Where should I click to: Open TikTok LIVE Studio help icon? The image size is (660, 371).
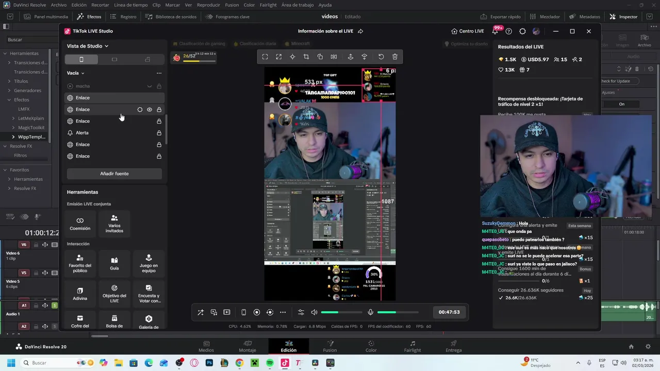[x=509, y=31]
